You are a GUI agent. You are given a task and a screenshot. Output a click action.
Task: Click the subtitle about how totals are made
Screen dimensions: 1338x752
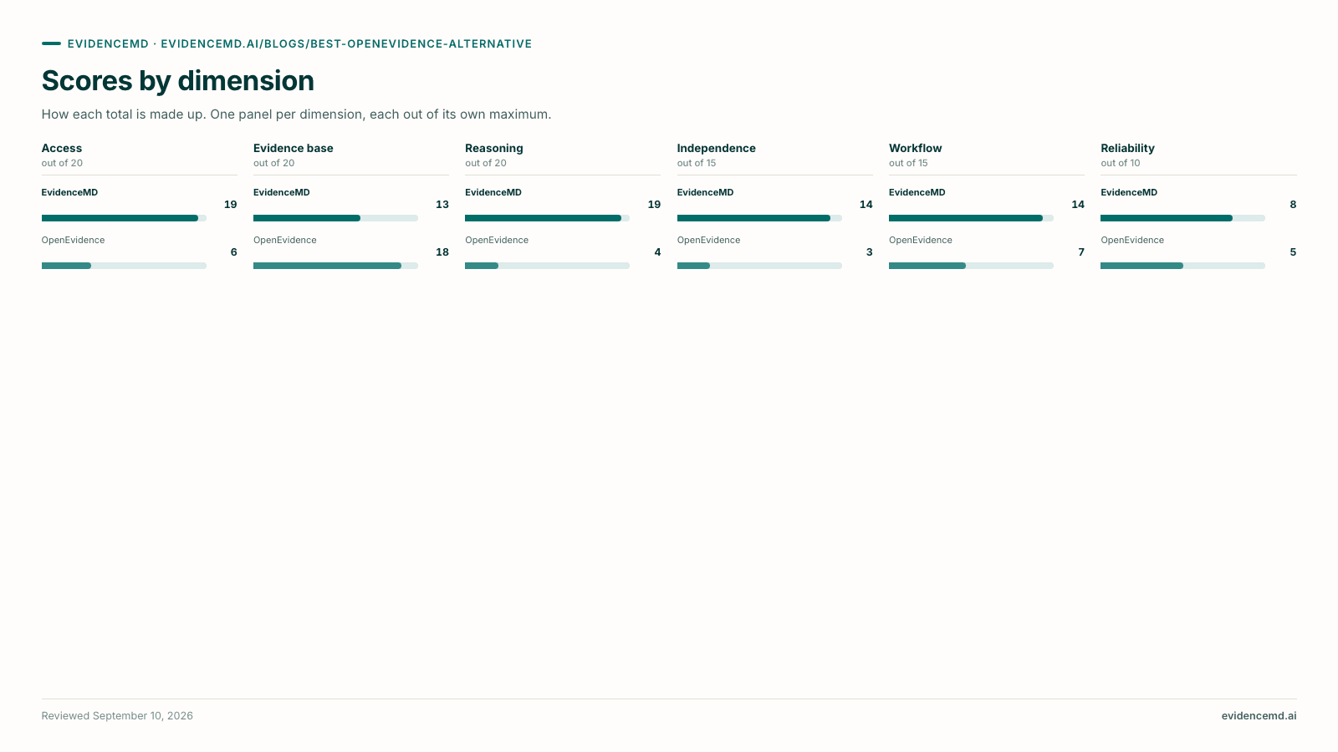[296, 114]
